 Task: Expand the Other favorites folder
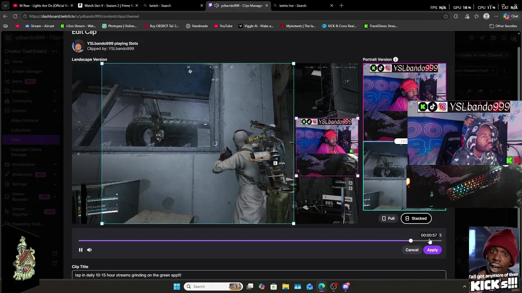(503, 26)
